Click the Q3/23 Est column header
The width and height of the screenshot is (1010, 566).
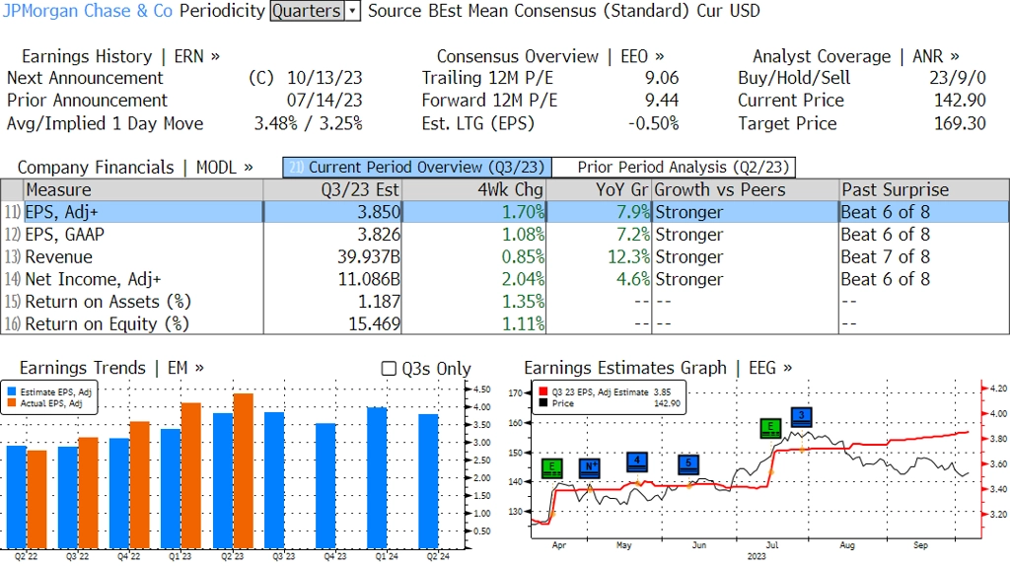(332, 190)
